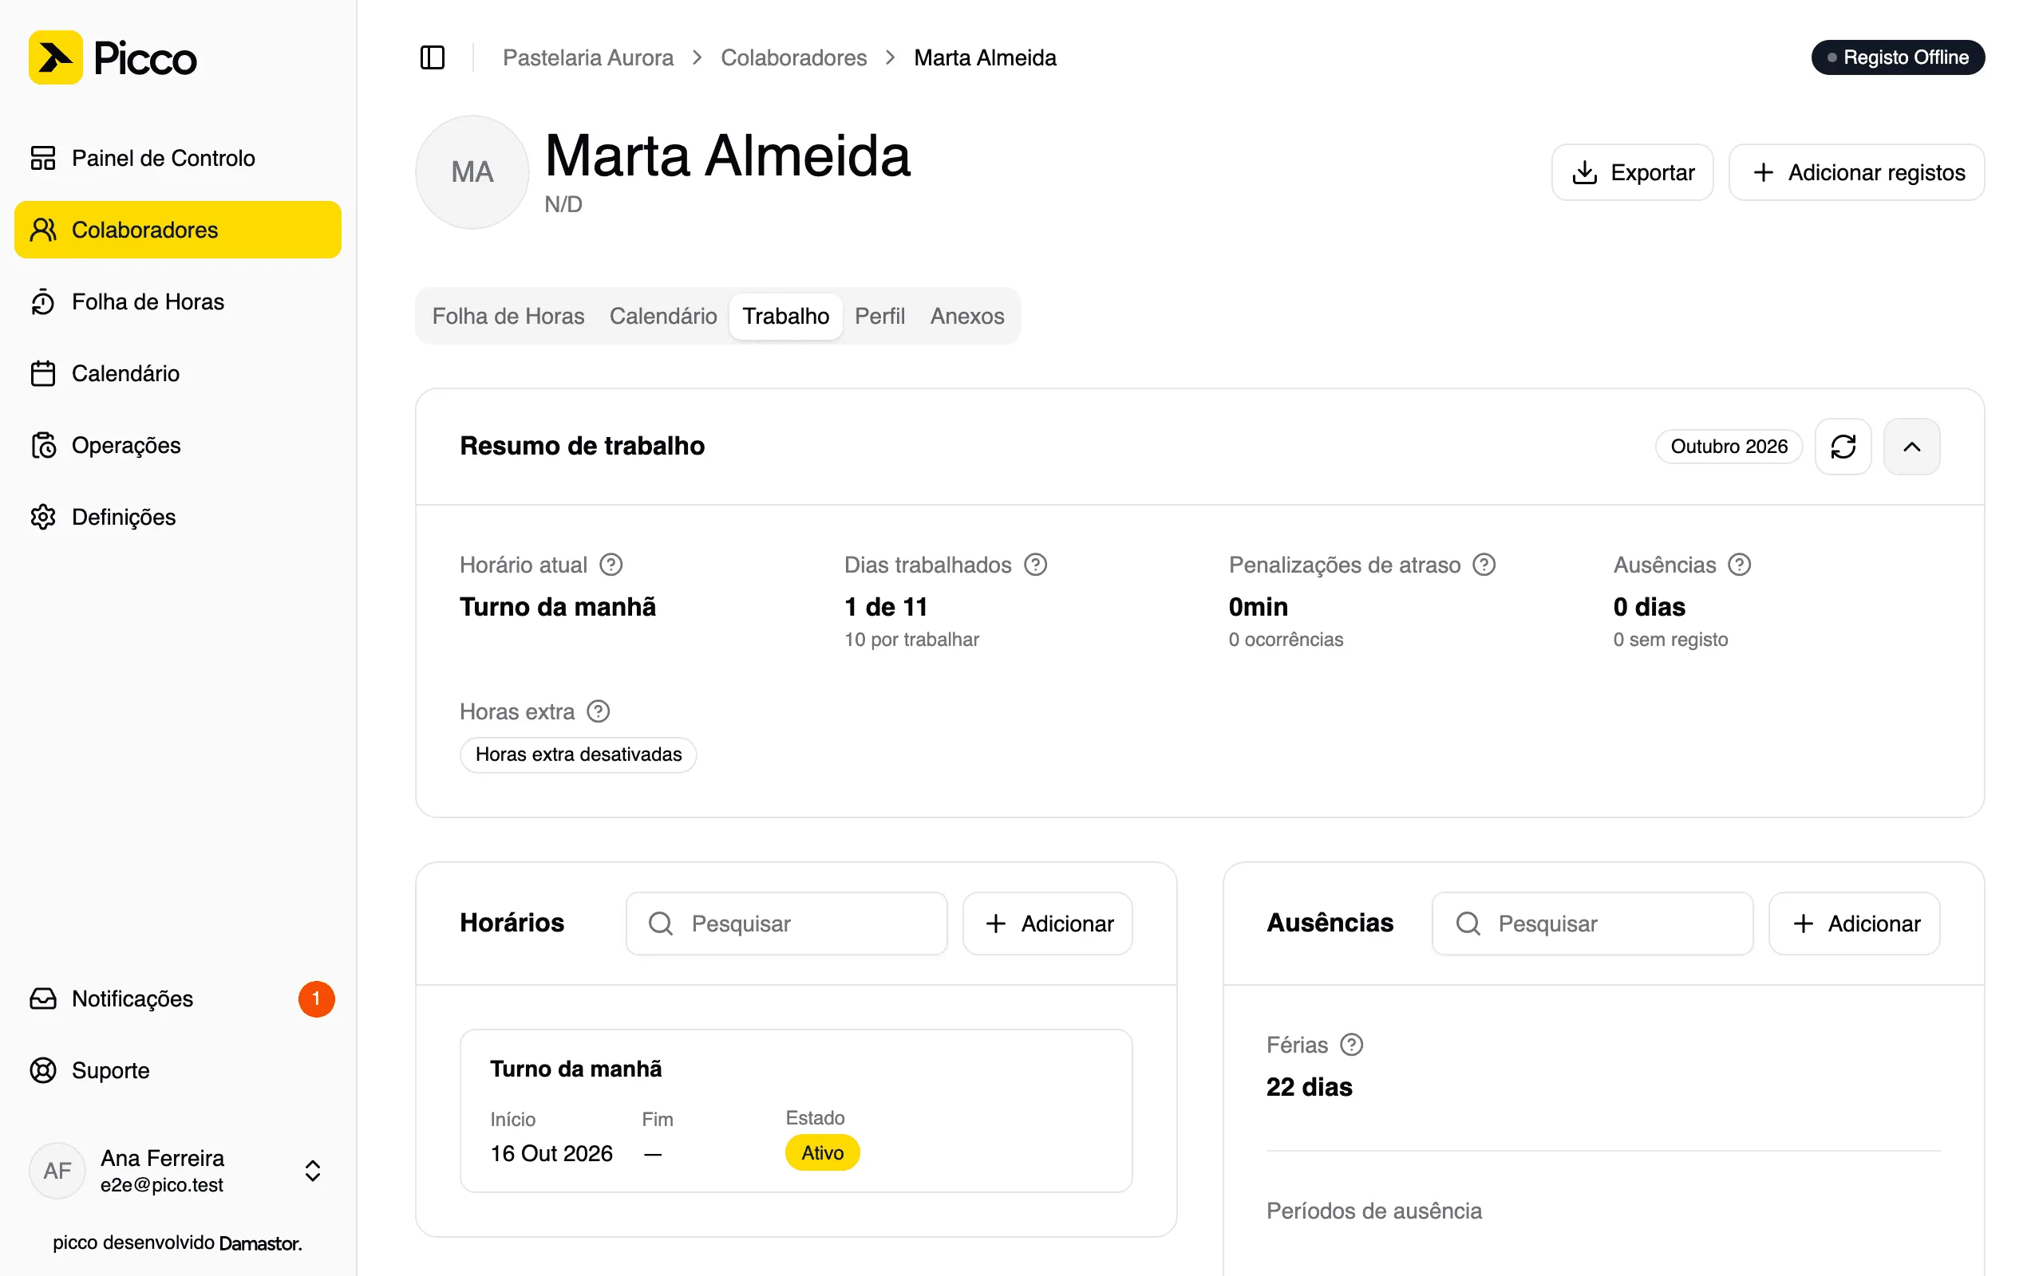Open Operações in the sidebar
Viewport: 2043px width, 1276px height.
[x=177, y=445]
